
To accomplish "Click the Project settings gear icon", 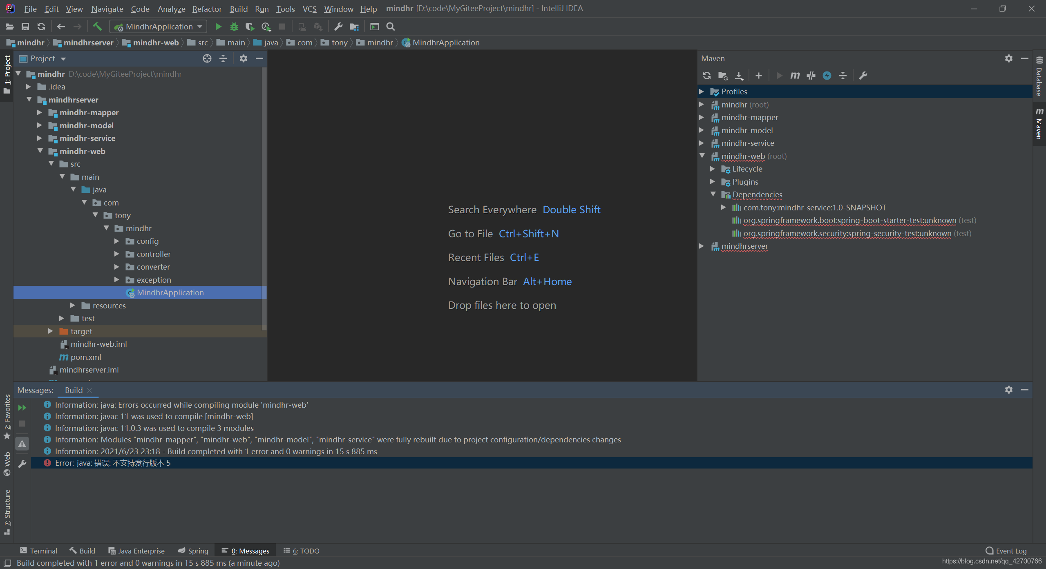I will click(242, 58).
